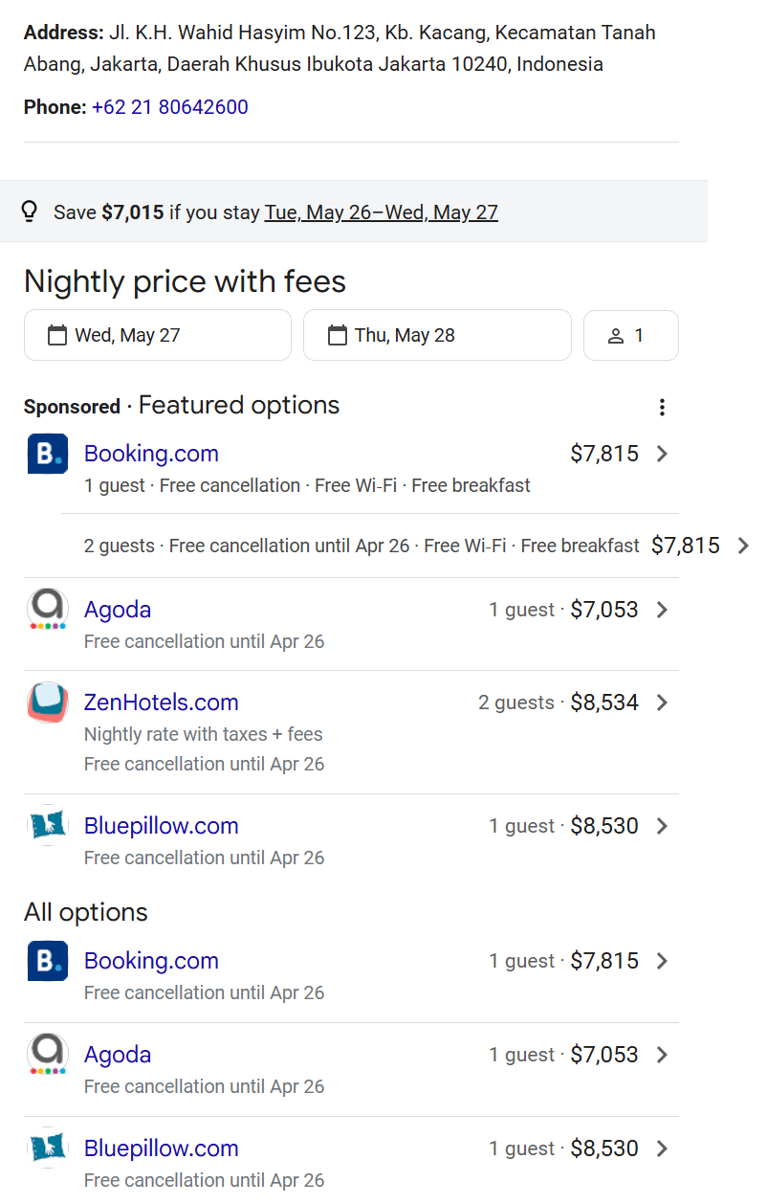The width and height of the screenshot is (767, 1204).
Task: Open the guest count selector
Action: [630, 335]
